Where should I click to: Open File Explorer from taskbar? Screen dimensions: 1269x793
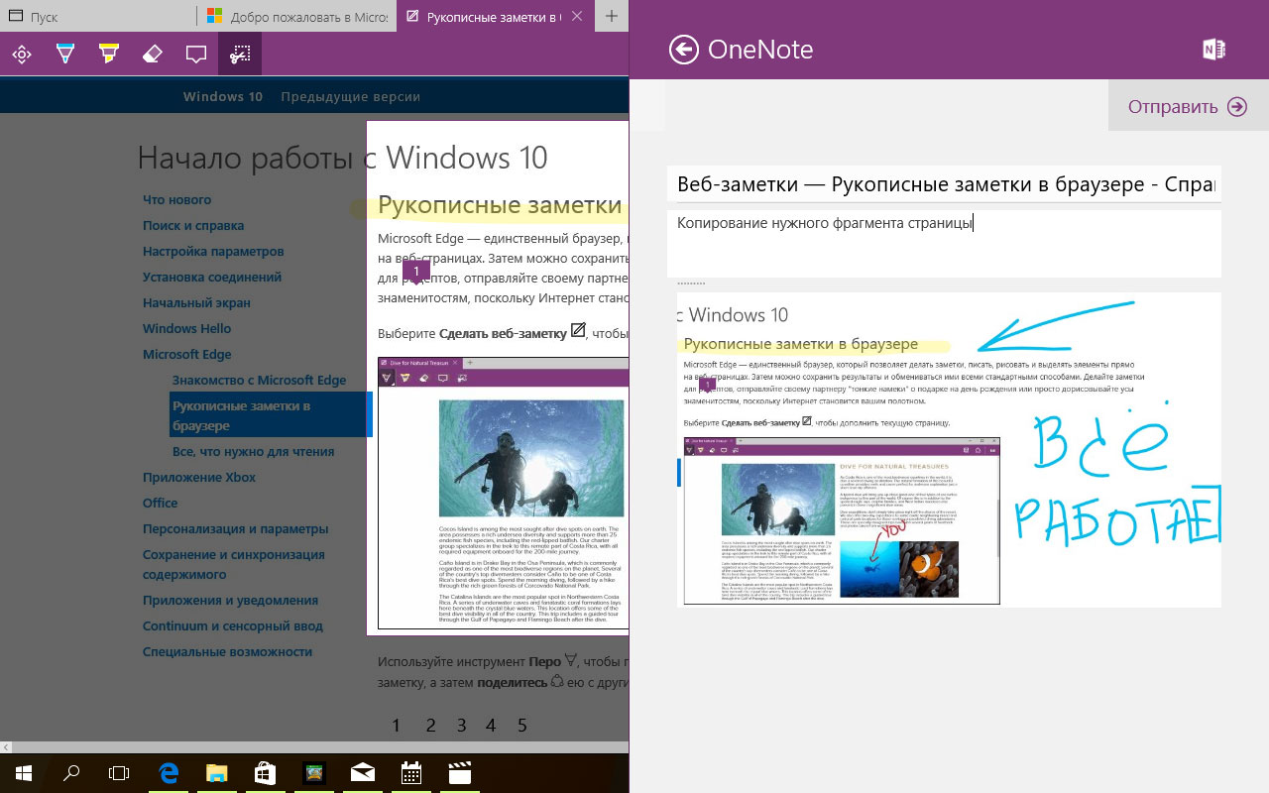coord(217,773)
